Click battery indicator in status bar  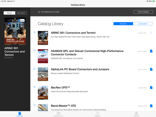154,1
